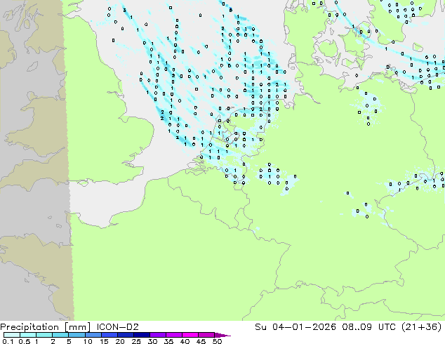Click the 0.5–1 mm legend swatch
445x344 pixels.
tap(28, 335)
